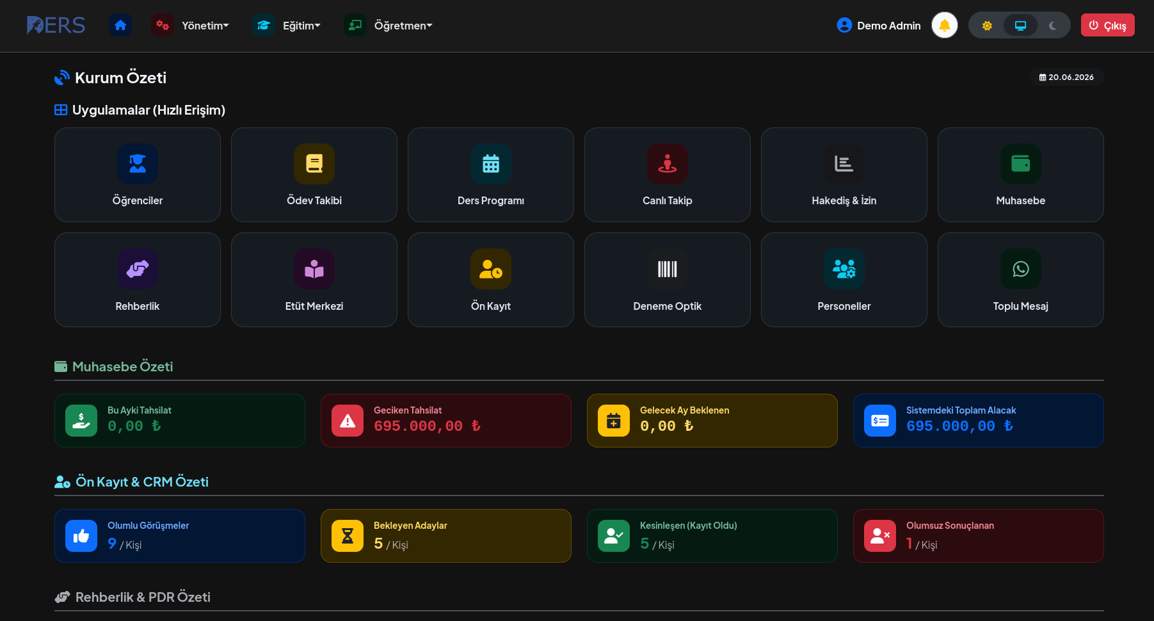
Task: Expand the Öğretmen dropdown menu
Action: point(403,26)
